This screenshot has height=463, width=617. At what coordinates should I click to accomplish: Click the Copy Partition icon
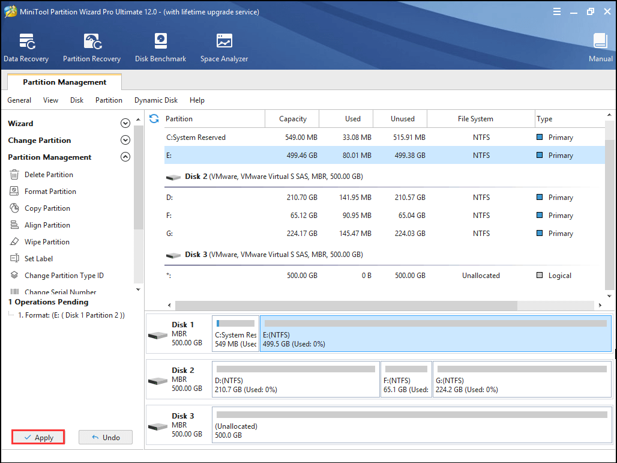(x=14, y=208)
